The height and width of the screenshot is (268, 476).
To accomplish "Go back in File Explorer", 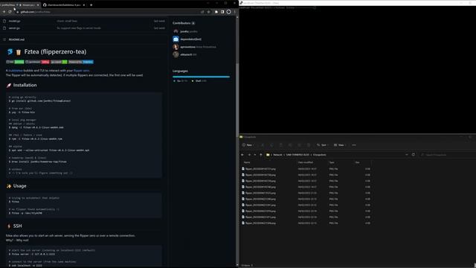I will [x=242, y=155].
